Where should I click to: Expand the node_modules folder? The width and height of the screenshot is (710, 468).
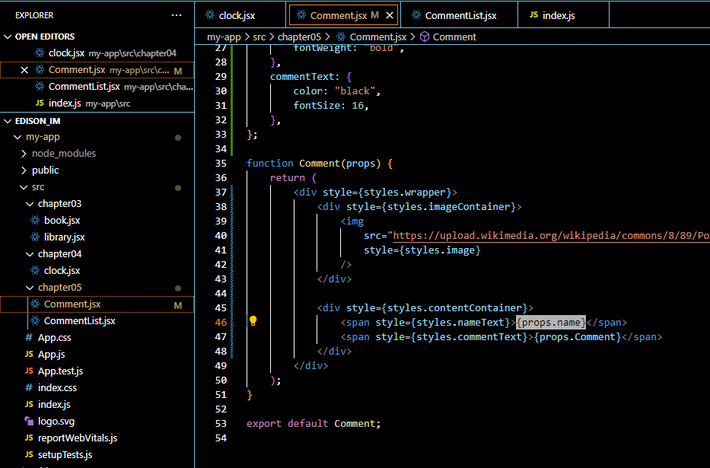(x=24, y=154)
